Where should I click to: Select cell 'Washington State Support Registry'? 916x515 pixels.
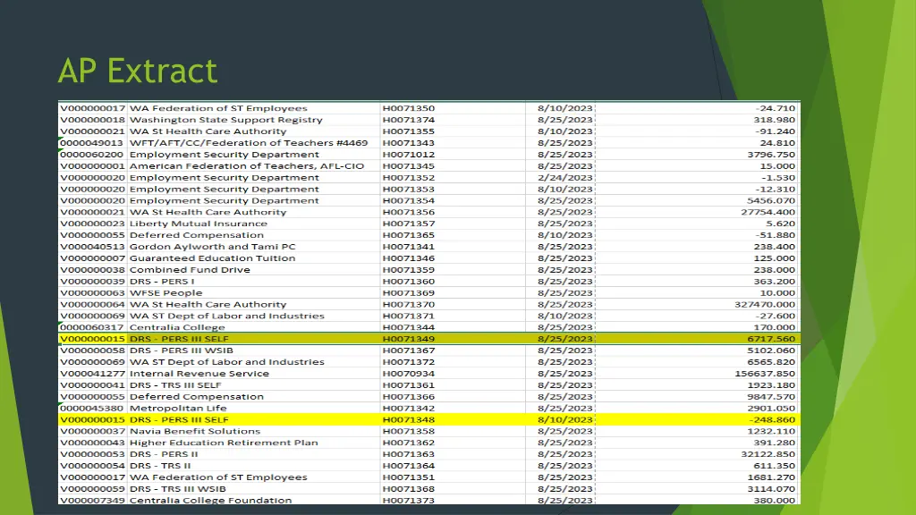pos(225,120)
